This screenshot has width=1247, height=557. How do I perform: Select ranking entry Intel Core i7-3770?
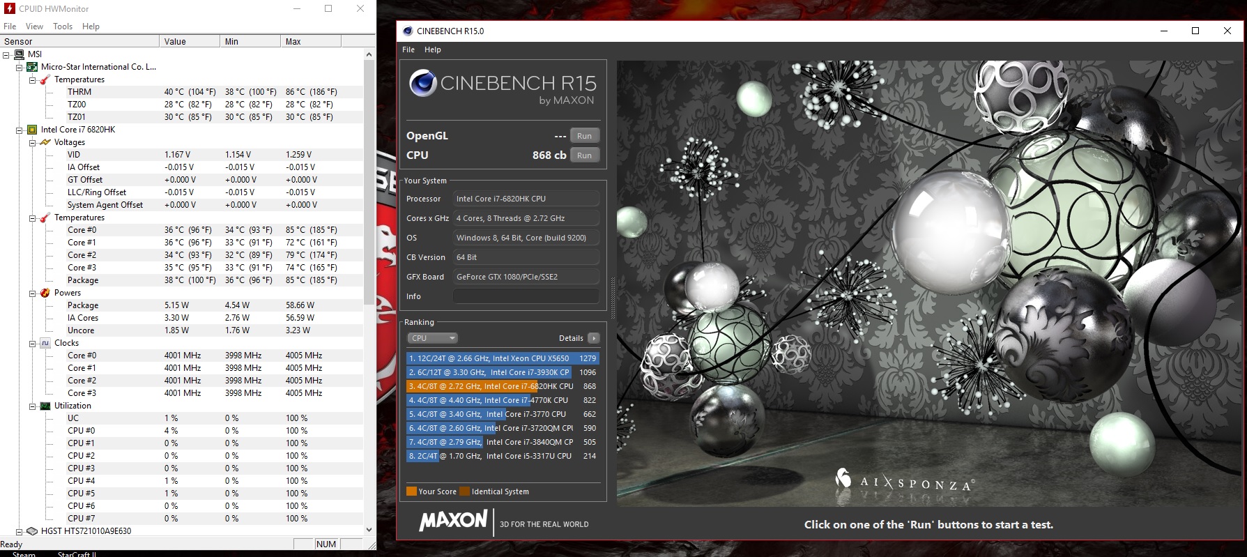point(503,414)
